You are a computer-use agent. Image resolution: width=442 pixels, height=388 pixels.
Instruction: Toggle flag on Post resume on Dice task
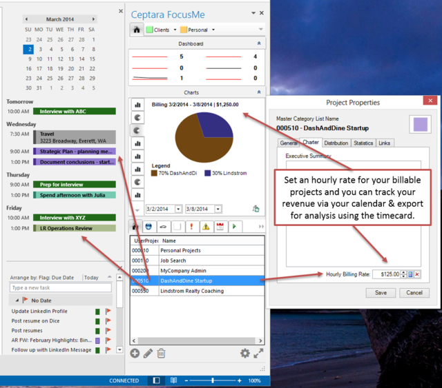pos(108,320)
